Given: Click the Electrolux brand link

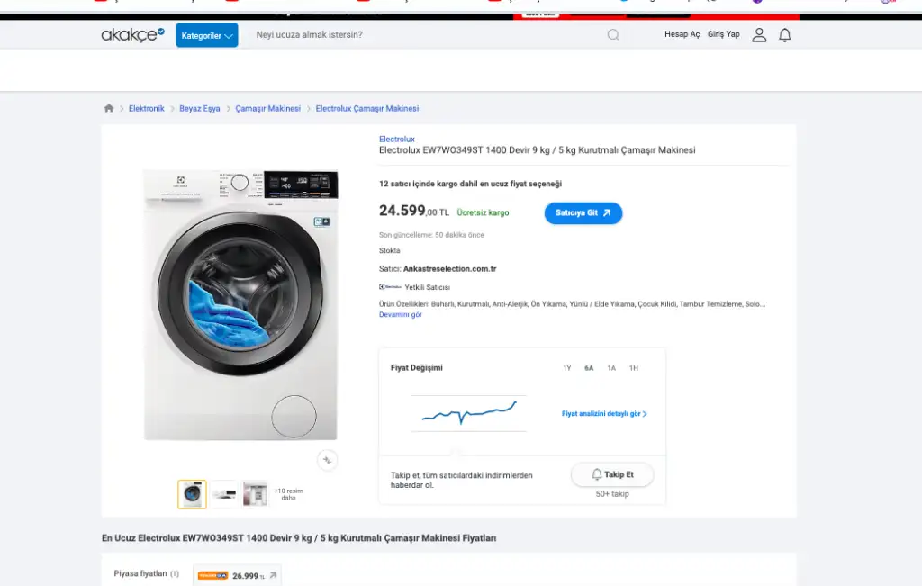Looking at the screenshot, I should [397, 140].
